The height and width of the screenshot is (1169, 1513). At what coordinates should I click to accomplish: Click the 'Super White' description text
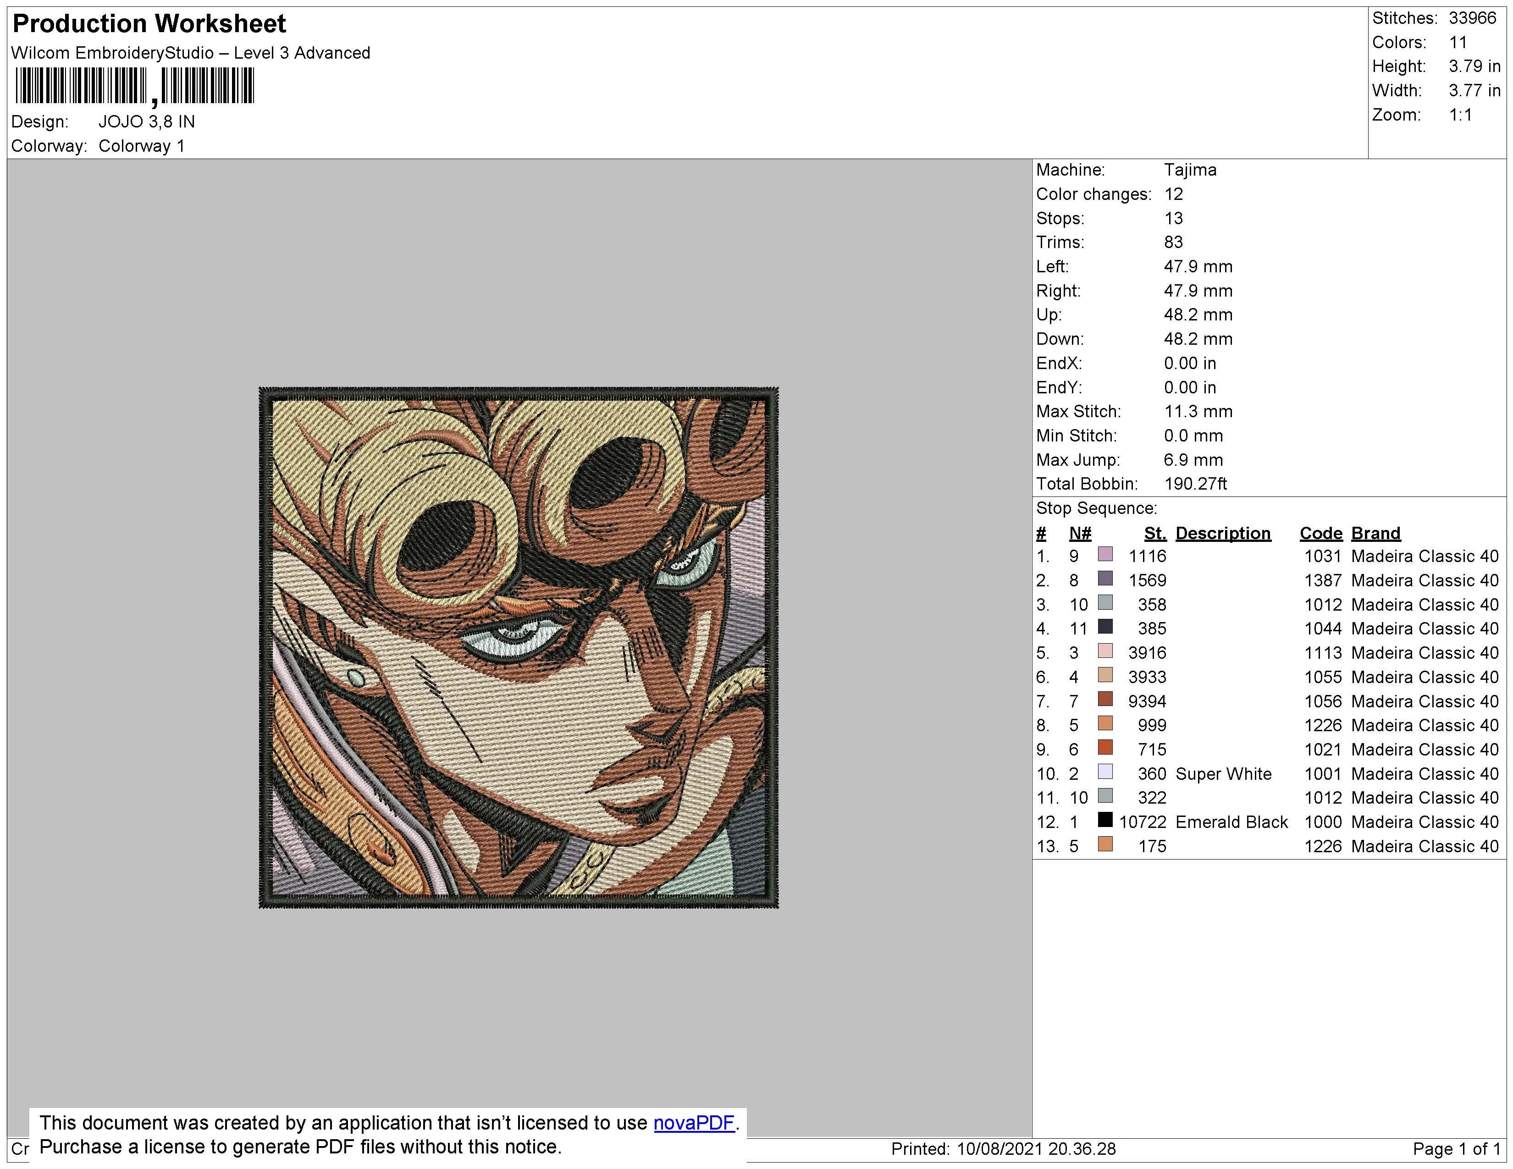coord(1224,774)
